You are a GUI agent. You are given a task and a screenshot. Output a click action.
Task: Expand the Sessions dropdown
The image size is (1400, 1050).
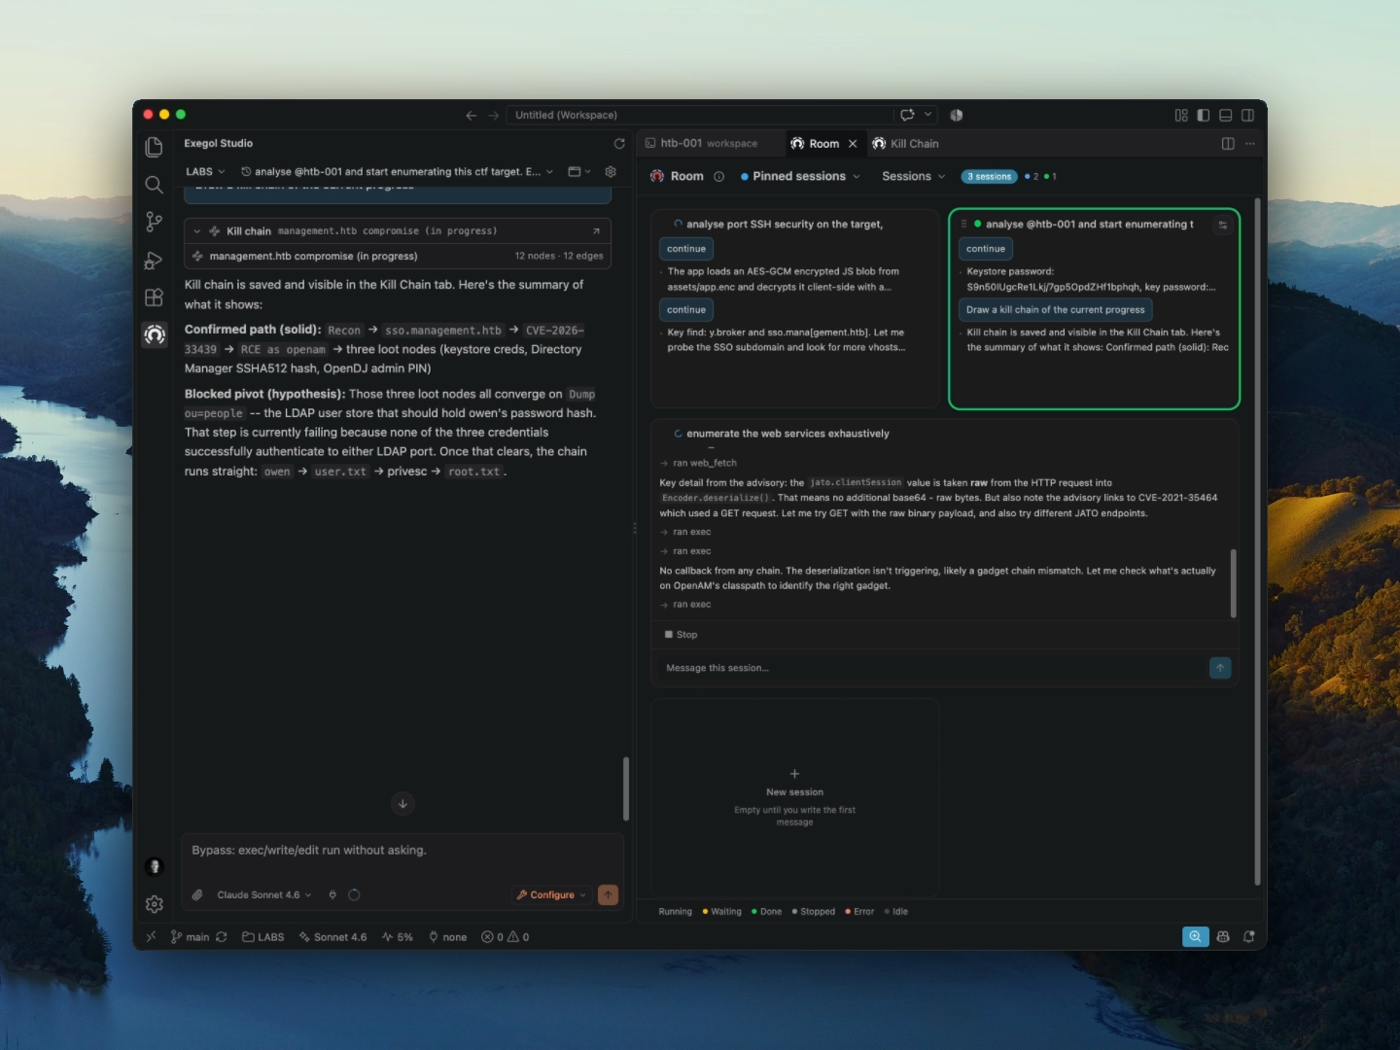click(914, 176)
